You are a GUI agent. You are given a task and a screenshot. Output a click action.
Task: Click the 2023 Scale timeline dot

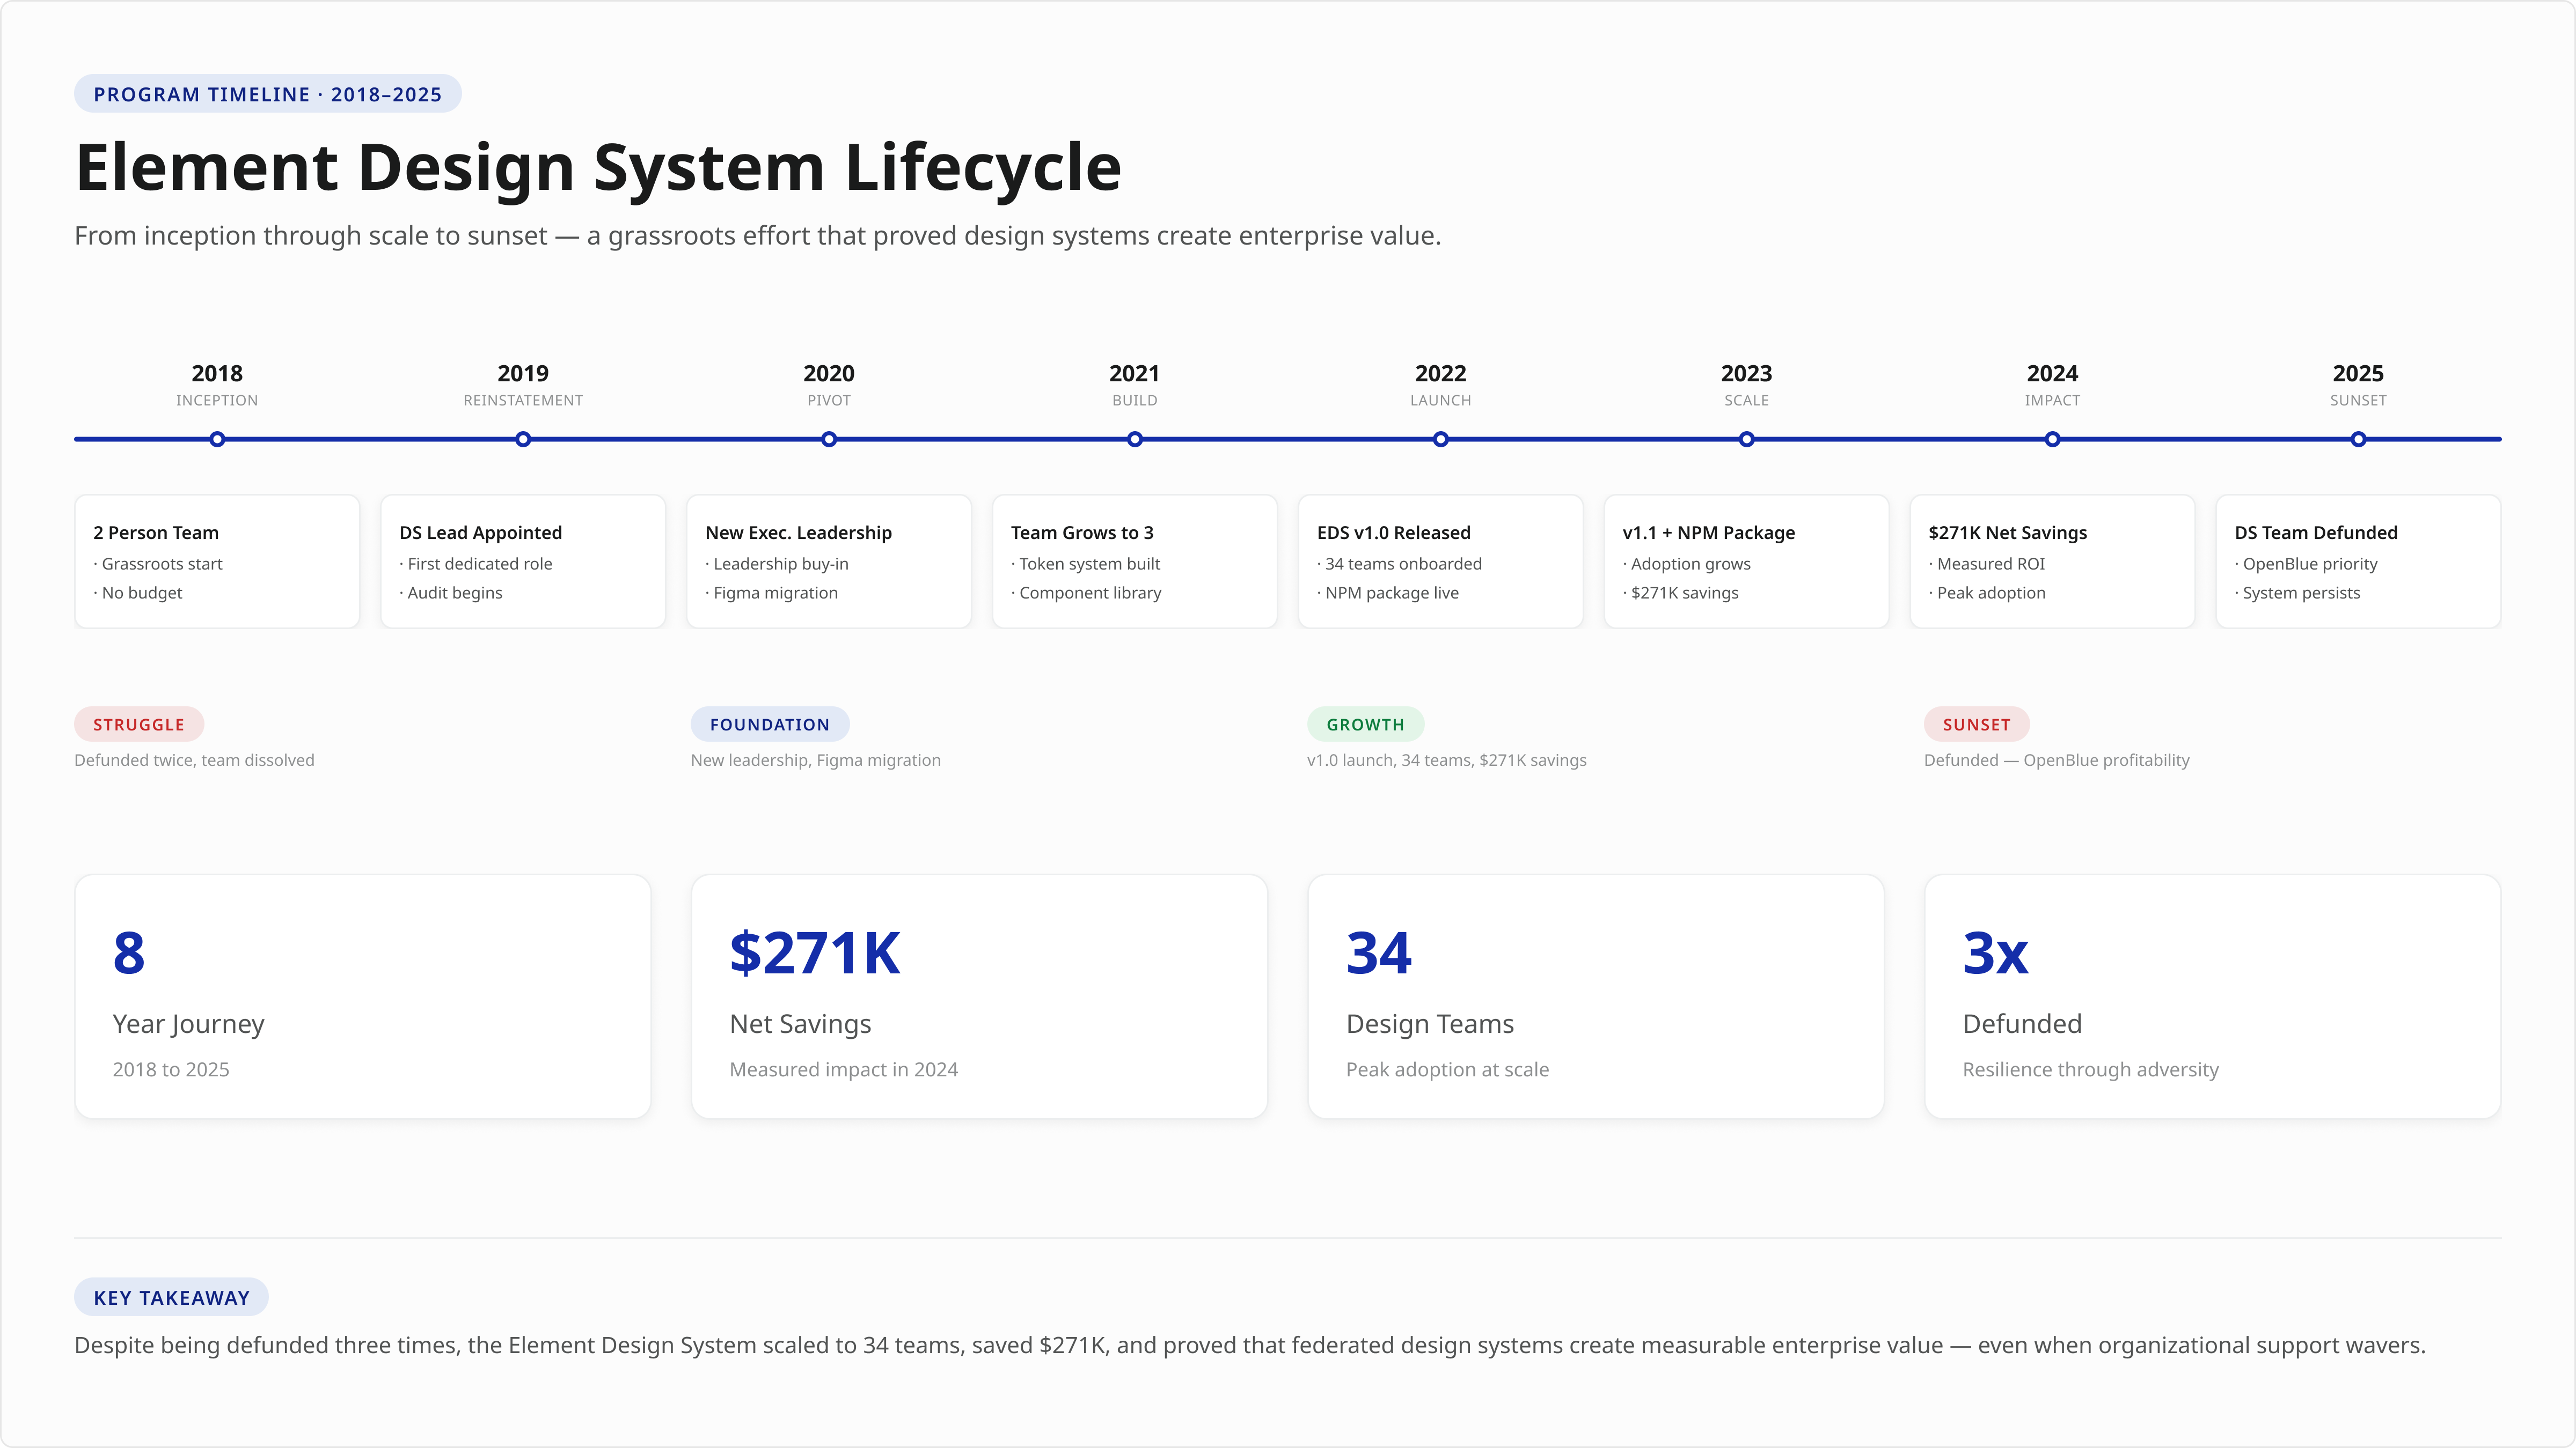click(1746, 439)
